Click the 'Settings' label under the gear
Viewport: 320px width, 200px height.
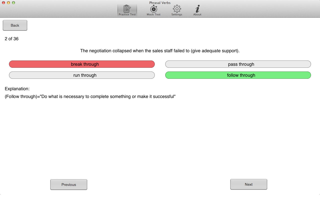tap(177, 14)
